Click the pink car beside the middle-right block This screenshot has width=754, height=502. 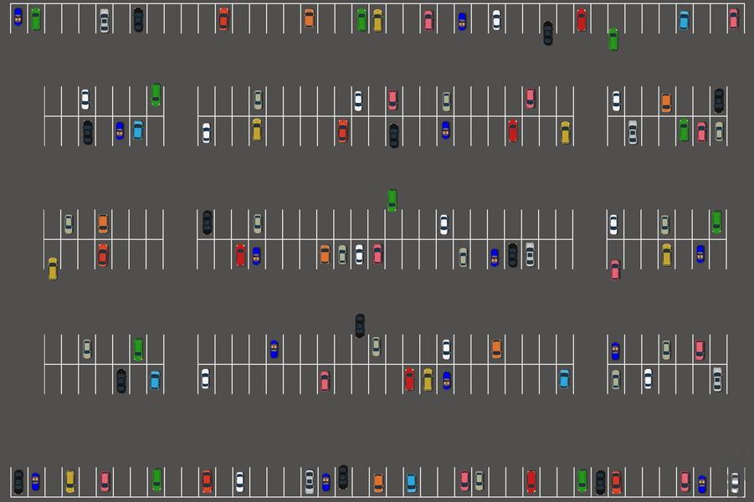(615, 269)
